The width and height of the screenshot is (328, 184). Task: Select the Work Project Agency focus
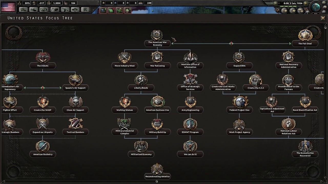[x=239, y=127]
